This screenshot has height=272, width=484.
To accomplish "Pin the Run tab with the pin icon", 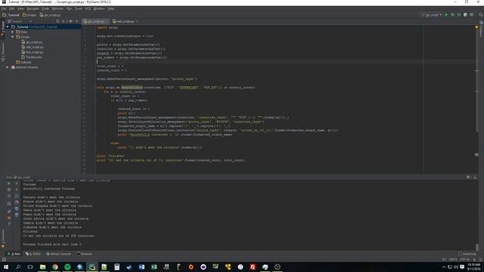I will [x=9, y=212].
